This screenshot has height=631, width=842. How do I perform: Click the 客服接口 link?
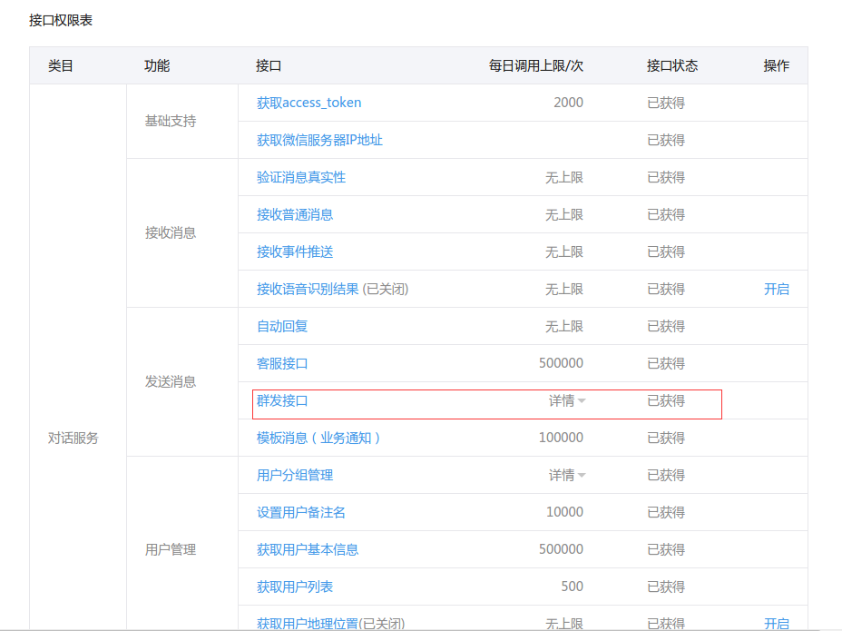click(x=282, y=363)
